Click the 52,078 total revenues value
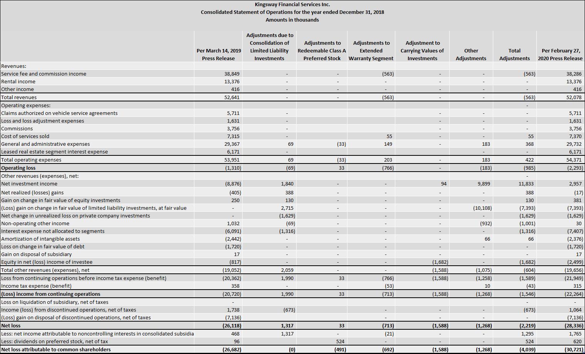Viewport: 585px width, 354px height. 574,97
